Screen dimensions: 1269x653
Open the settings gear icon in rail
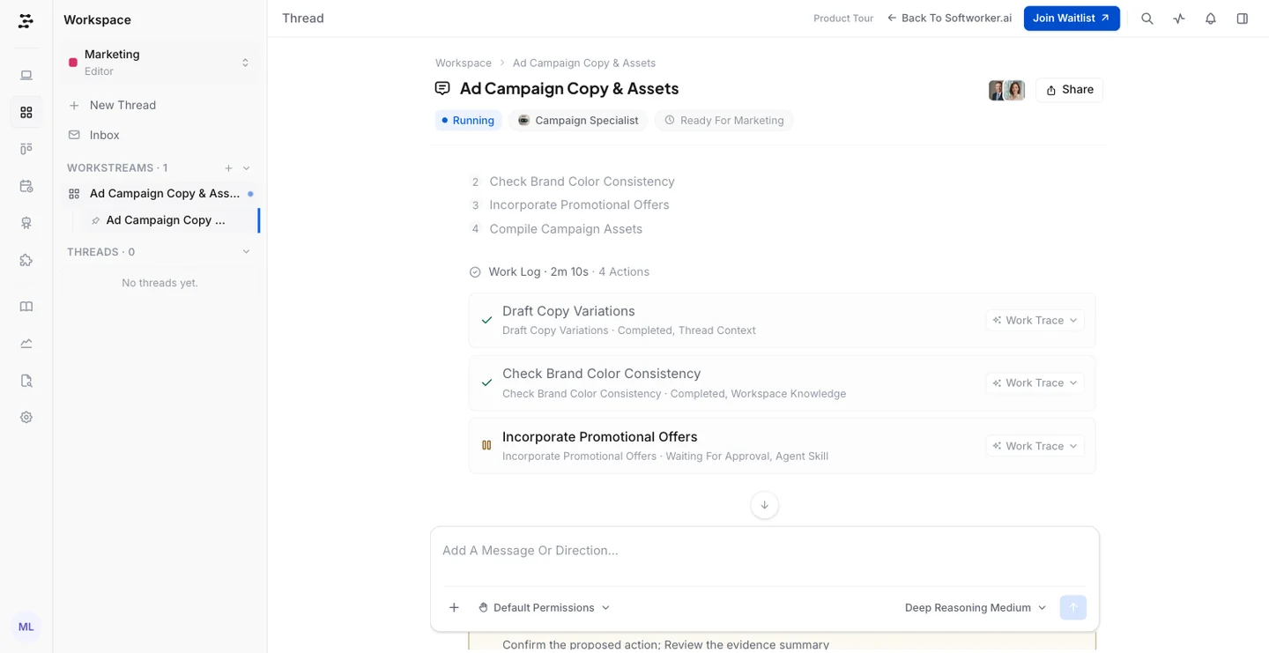coord(26,418)
